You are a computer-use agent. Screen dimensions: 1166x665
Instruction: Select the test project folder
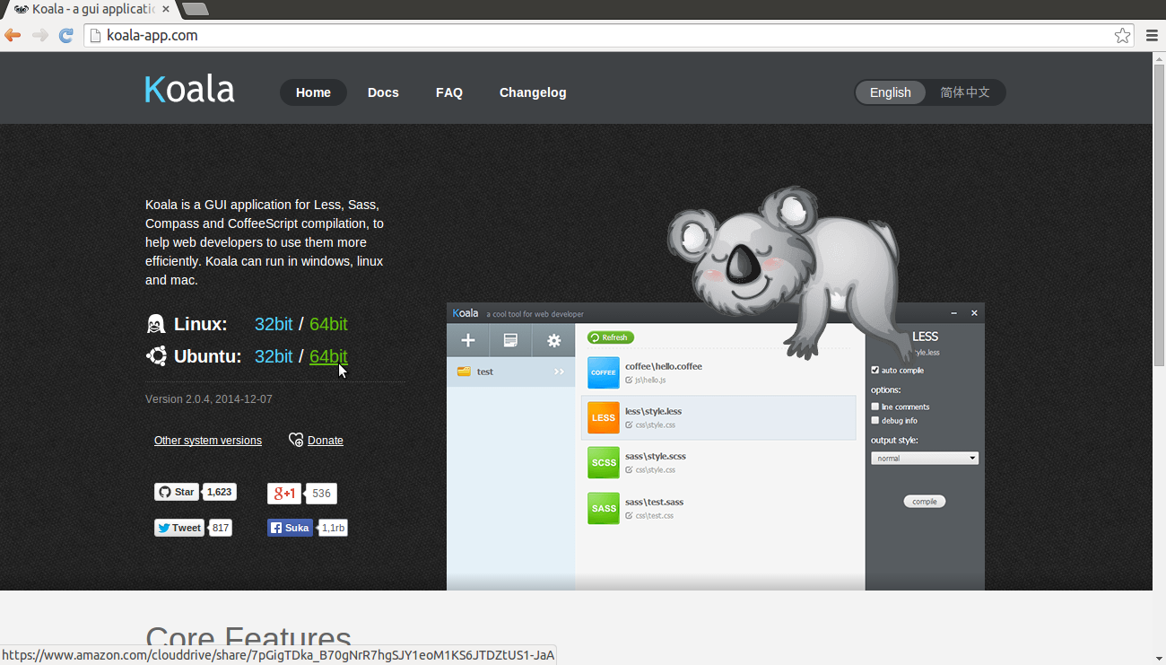(511, 372)
